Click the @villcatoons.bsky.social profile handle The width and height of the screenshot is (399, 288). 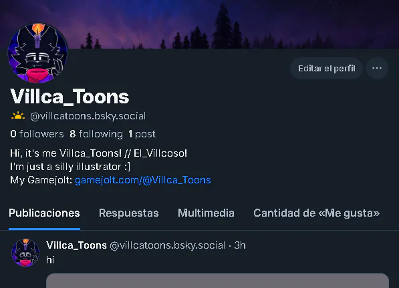[88, 116]
